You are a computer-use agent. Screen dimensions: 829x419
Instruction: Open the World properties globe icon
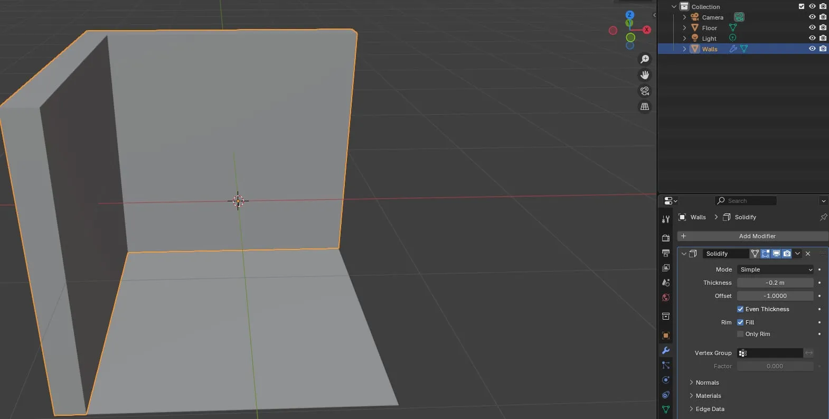(x=666, y=297)
